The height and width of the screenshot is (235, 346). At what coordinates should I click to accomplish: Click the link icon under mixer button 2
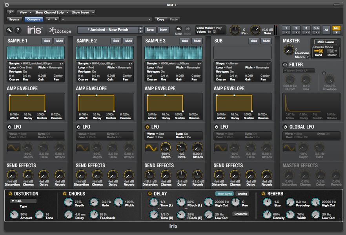point(296,33)
